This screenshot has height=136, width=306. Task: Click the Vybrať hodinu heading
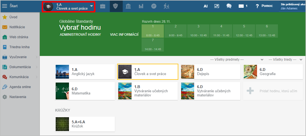click(80, 27)
